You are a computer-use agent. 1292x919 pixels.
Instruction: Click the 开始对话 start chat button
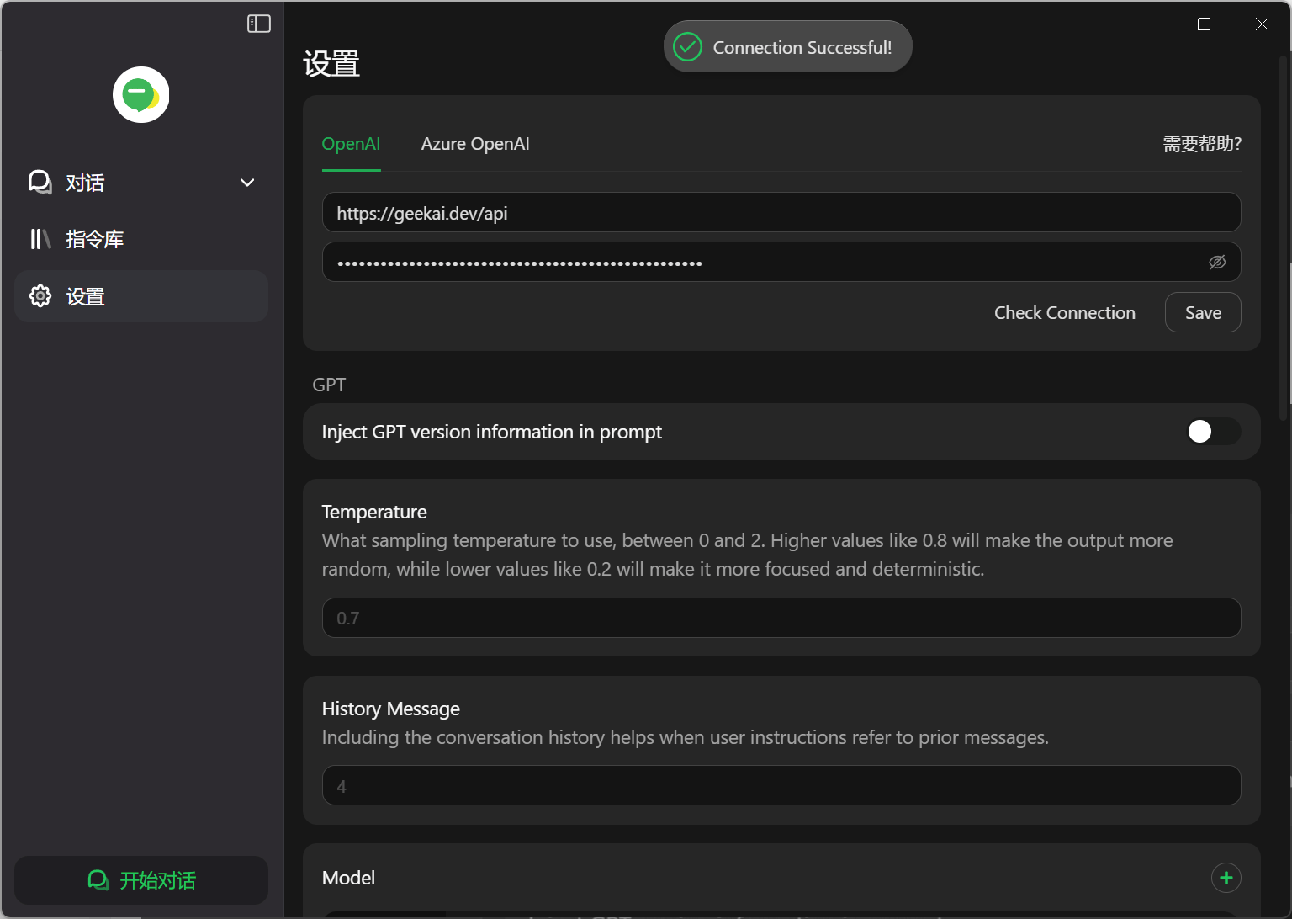pyautogui.click(x=141, y=880)
